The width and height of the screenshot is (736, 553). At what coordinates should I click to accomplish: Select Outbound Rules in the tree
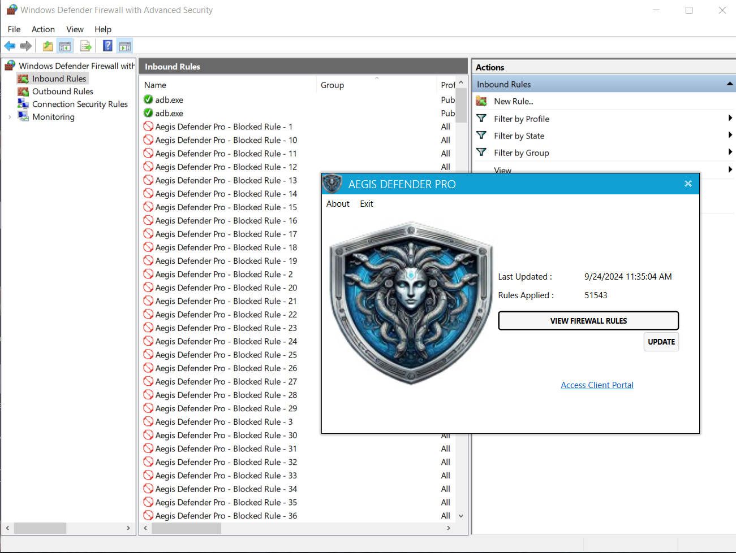(63, 92)
